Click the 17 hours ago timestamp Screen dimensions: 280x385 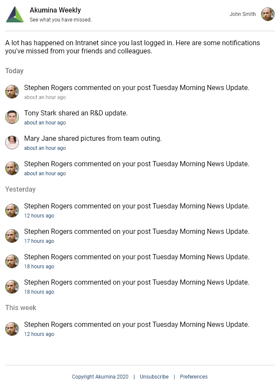(39, 241)
